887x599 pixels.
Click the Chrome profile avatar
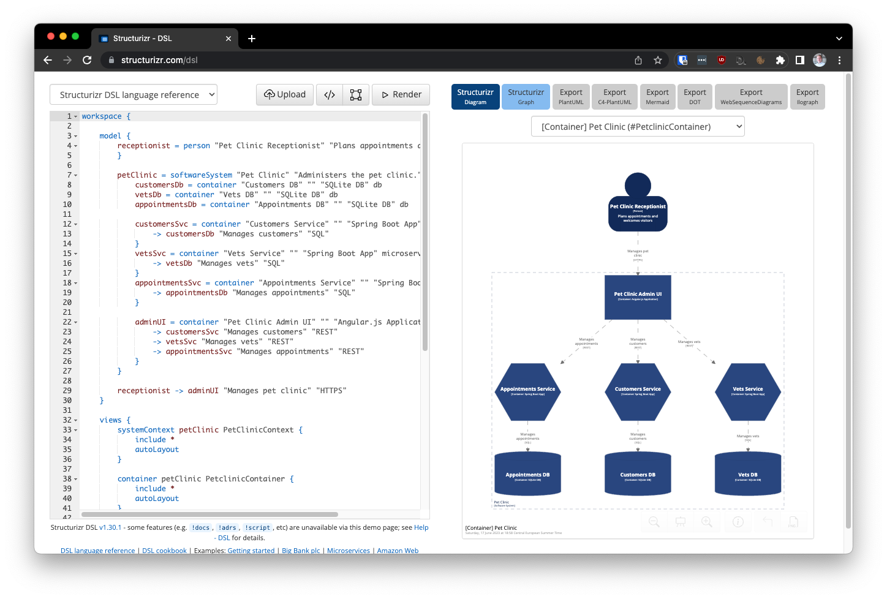pyautogui.click(x=820, y=60)
